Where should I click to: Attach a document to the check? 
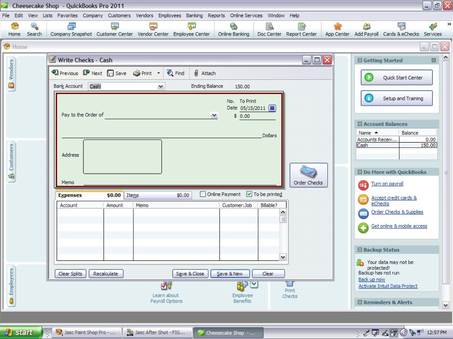205,73
